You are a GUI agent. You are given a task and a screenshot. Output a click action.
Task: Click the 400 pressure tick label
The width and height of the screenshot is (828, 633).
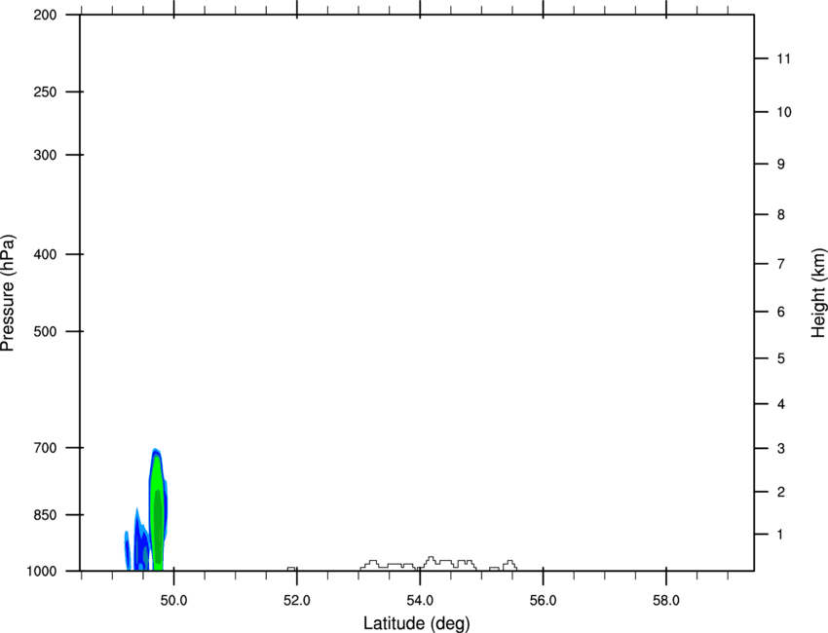pyautogui.click(x=45, y=254)
